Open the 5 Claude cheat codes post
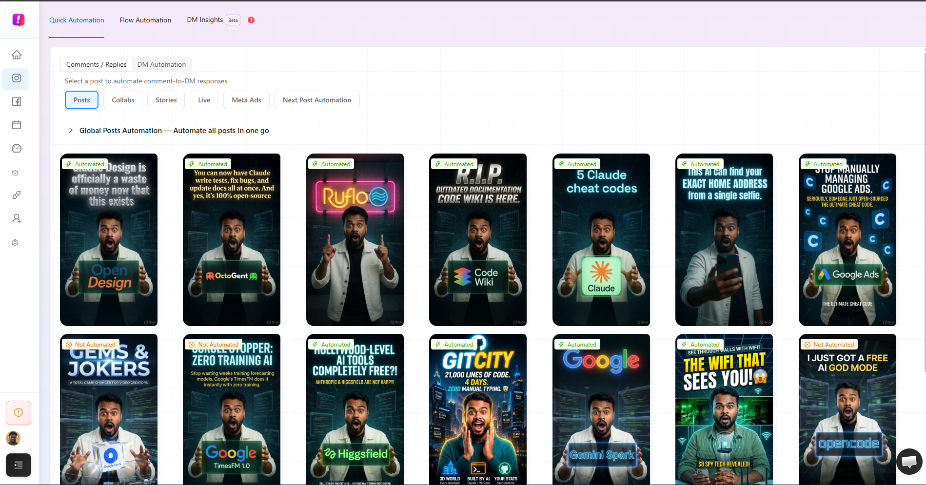The width and height of the screenshot is (926, 485). [x=601, y=240]
